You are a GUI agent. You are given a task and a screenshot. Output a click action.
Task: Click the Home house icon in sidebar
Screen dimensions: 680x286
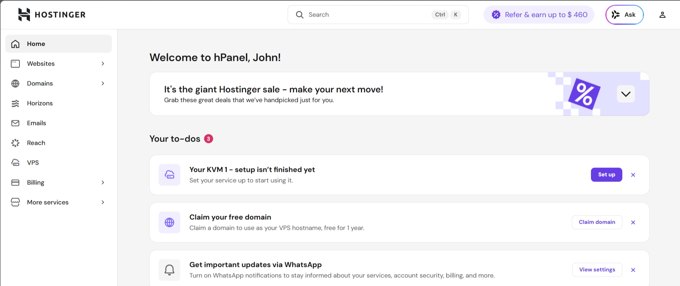point(15,44)
